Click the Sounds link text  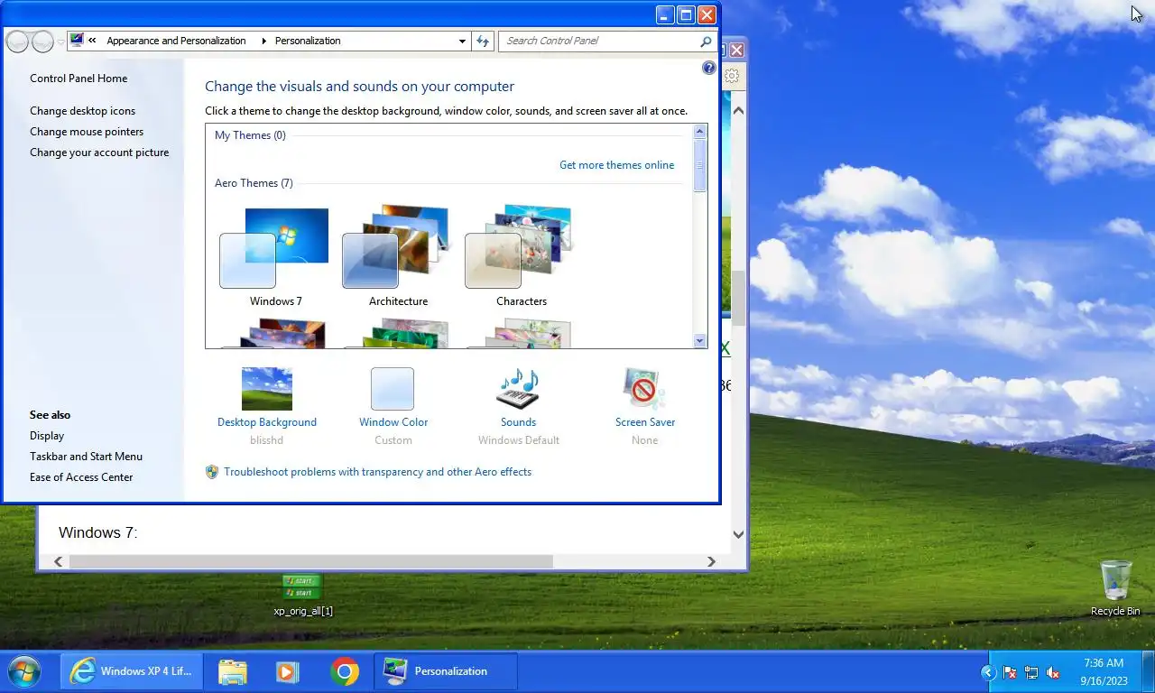click(x=519, y=422)
